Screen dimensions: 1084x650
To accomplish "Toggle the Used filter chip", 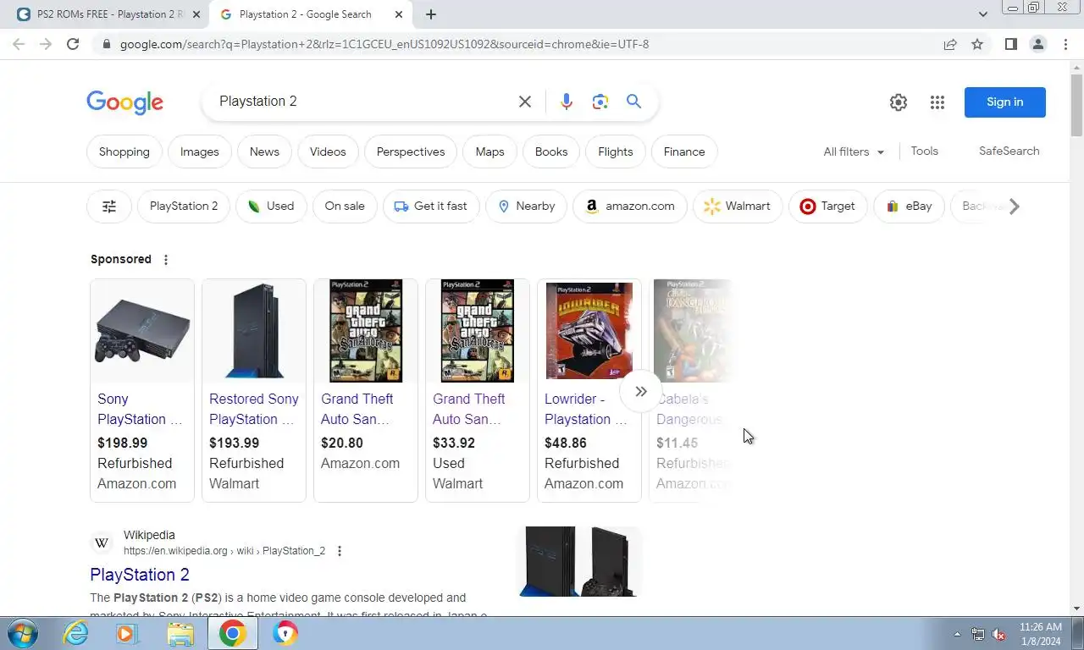I will 271,207.
